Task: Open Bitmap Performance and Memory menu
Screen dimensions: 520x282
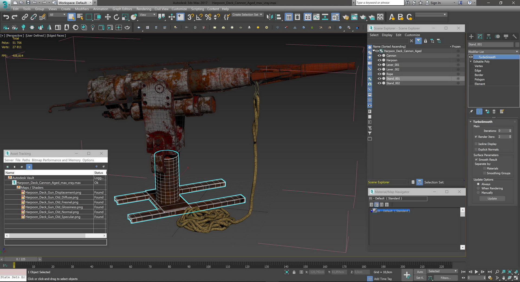Action: 56,160
